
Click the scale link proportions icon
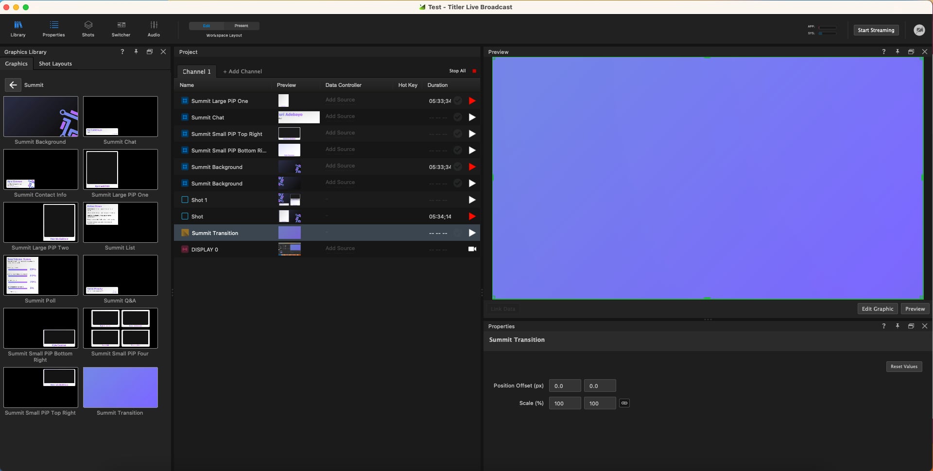point(624,403)
